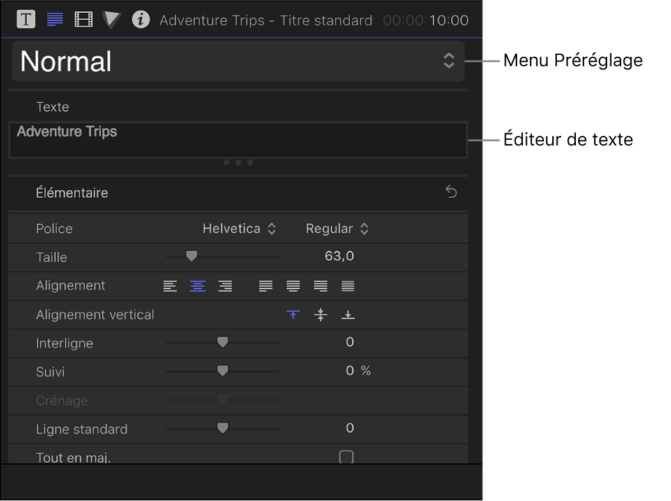Open the Video inspector filmstrip icon
The image size is (671, 501).
coord(84,19)
